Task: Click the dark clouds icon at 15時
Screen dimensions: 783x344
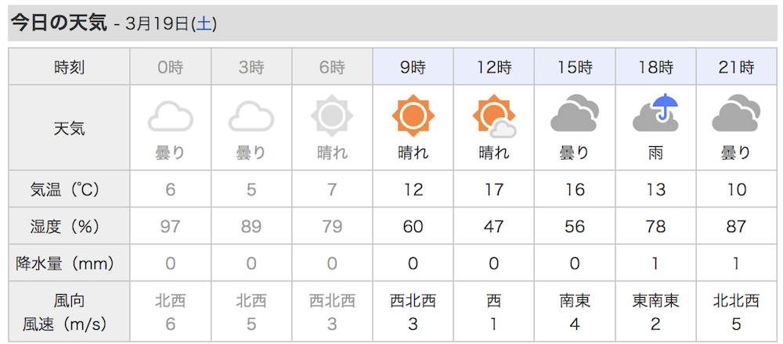Action: [575, 113]
